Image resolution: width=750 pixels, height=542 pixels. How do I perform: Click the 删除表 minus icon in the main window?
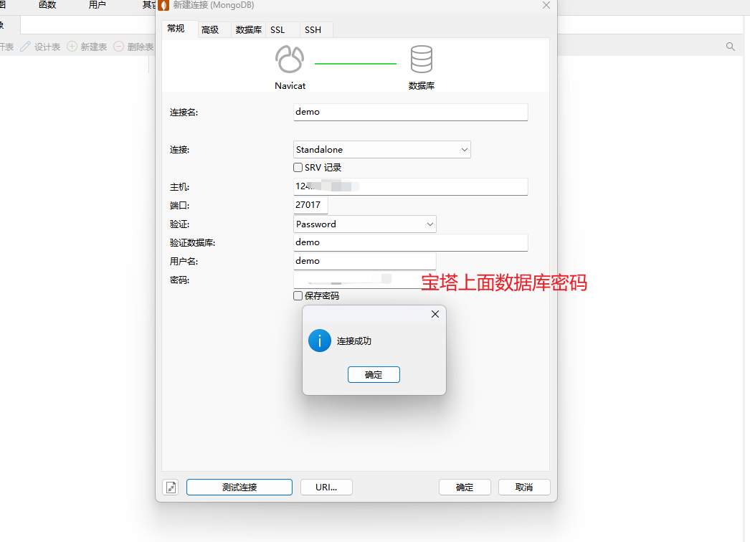coord(118,47)
